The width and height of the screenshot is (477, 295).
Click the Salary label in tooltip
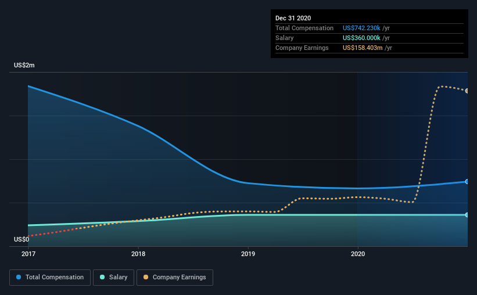pyautogui.click(x=285, y=38)
